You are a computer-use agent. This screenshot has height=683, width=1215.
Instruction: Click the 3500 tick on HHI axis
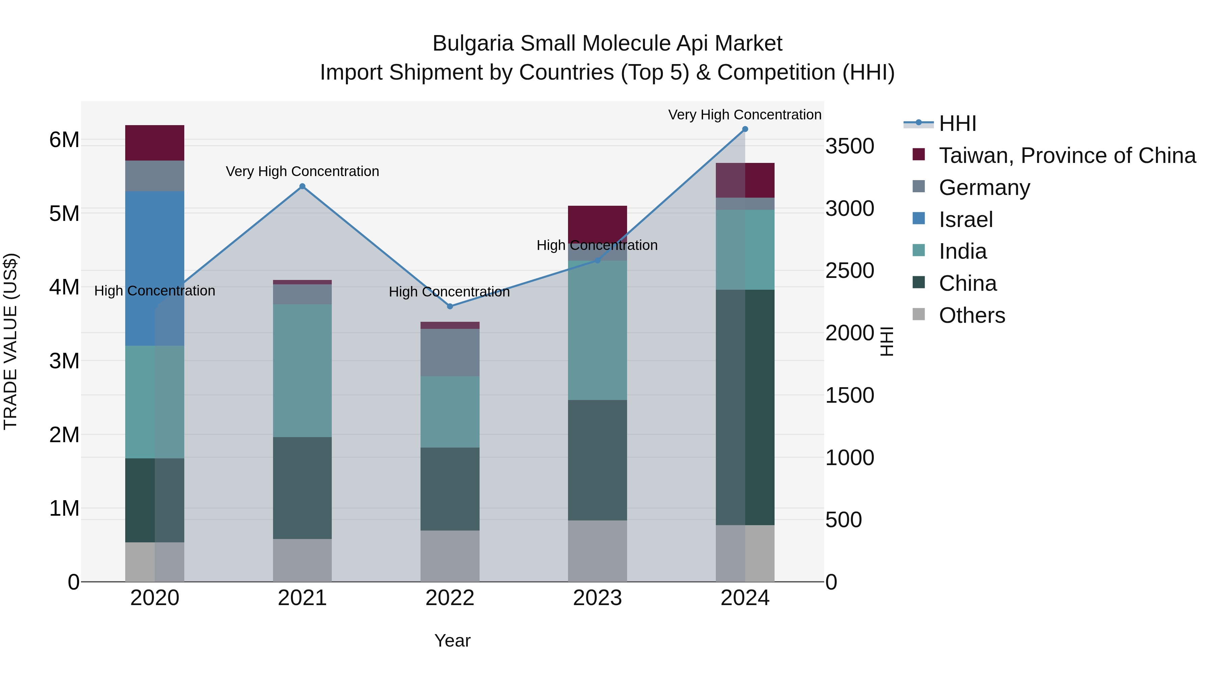pyautogui.click(x=850, y=146)
